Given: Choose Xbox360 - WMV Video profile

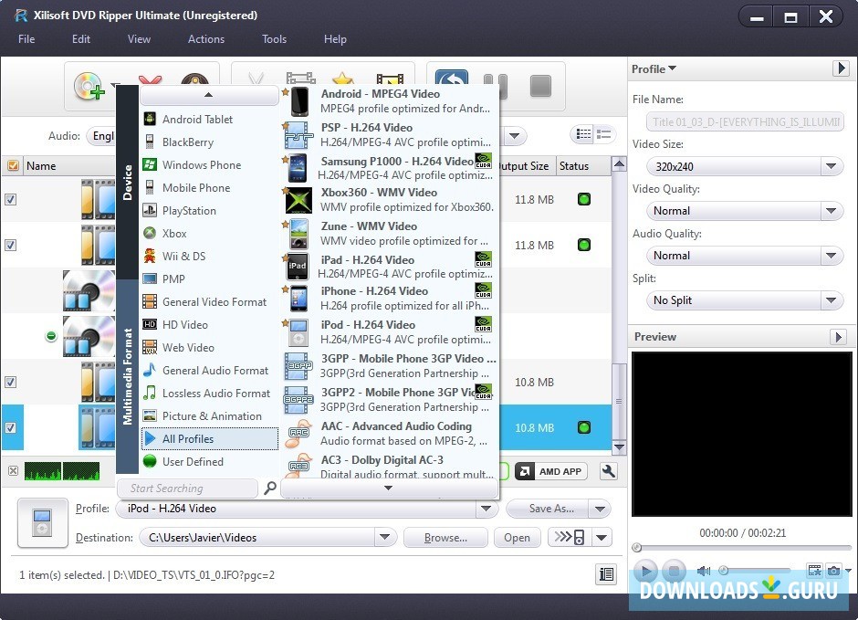Looking at the screenshot, I should tap(390, 200).
